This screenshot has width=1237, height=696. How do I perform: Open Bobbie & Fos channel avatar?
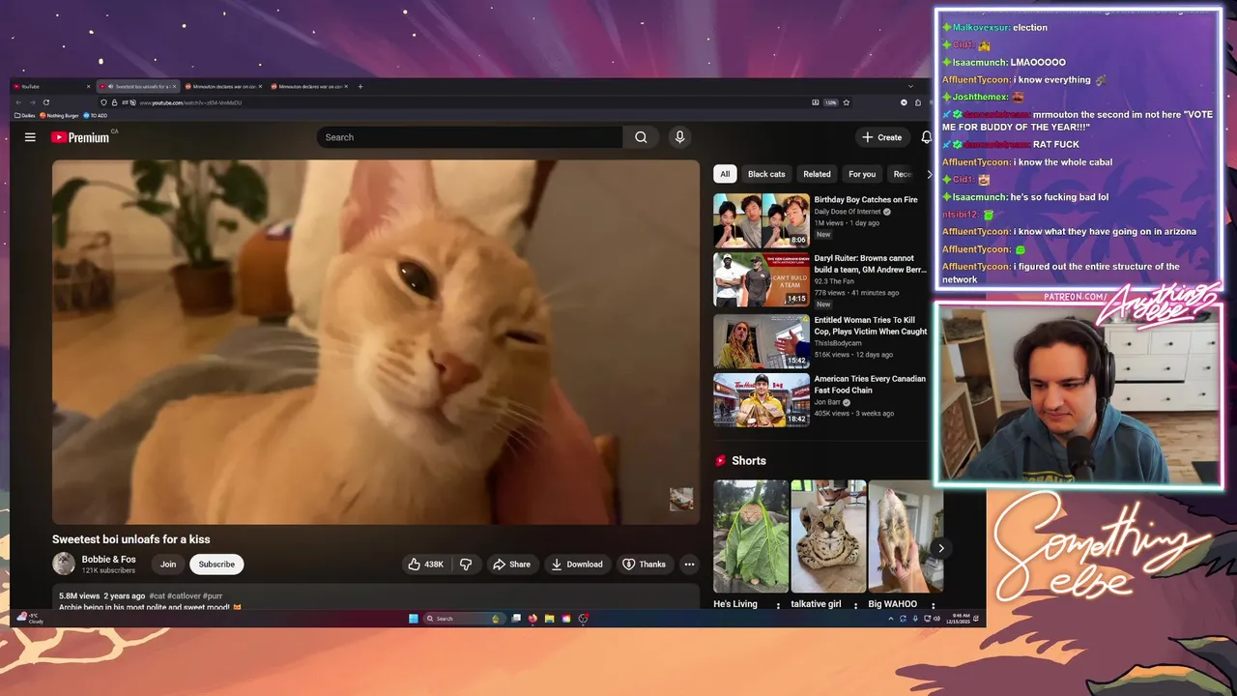(x=64, y=565)
